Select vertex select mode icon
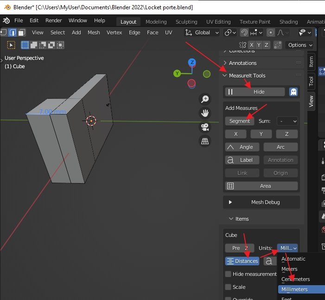Screen dimensions: 325x300 click(x=3, y=32)
